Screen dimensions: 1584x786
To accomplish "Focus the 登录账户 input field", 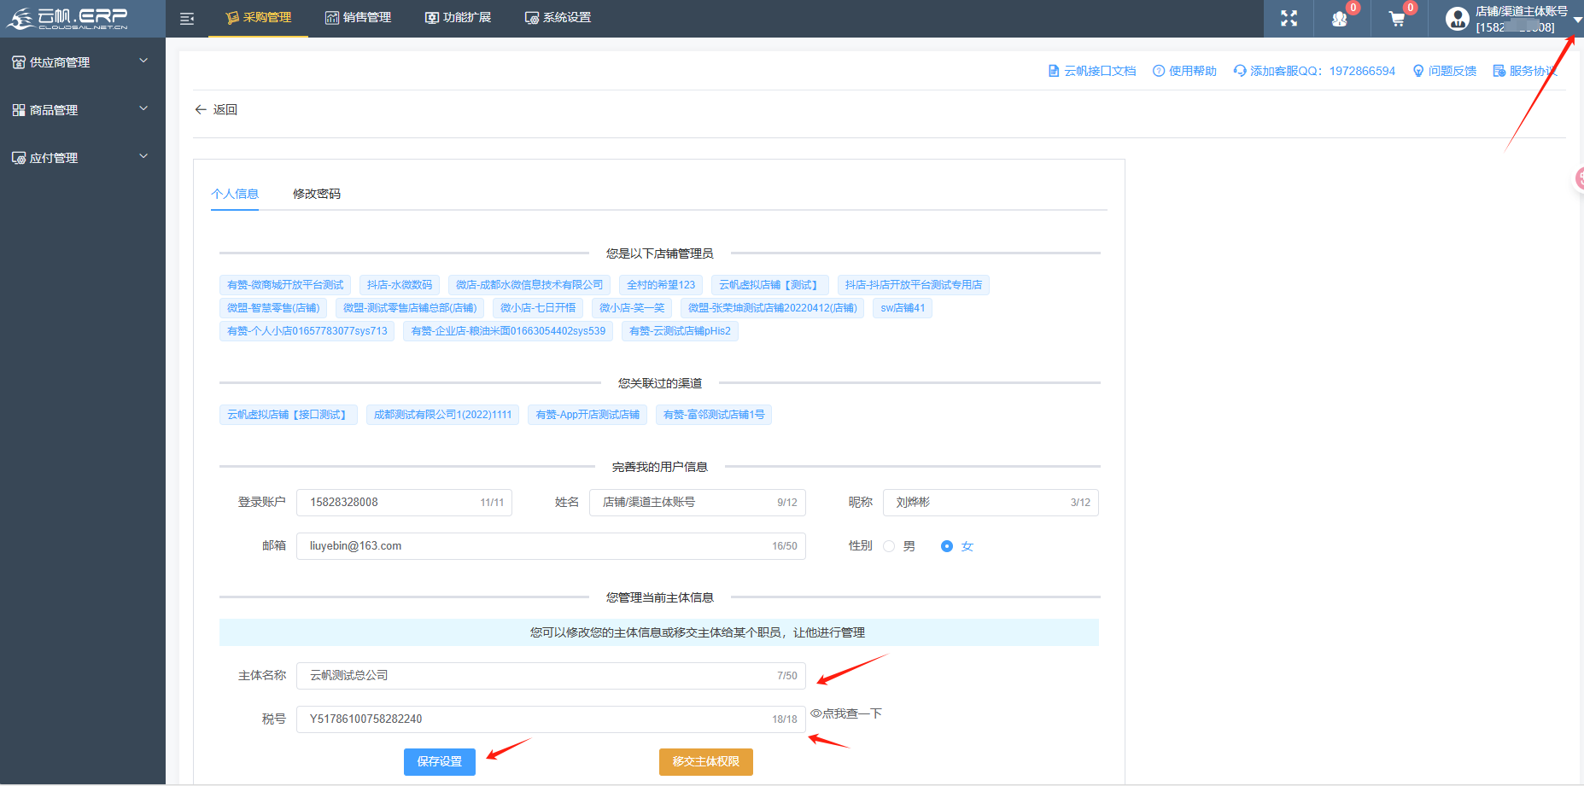I will [x=404, y=503].
